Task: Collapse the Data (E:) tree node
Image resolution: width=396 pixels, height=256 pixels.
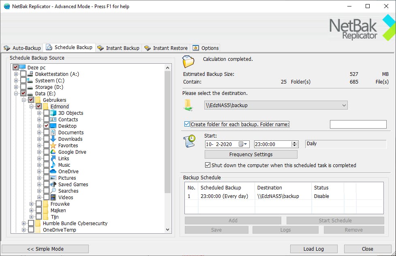Action: pos(16,93)
